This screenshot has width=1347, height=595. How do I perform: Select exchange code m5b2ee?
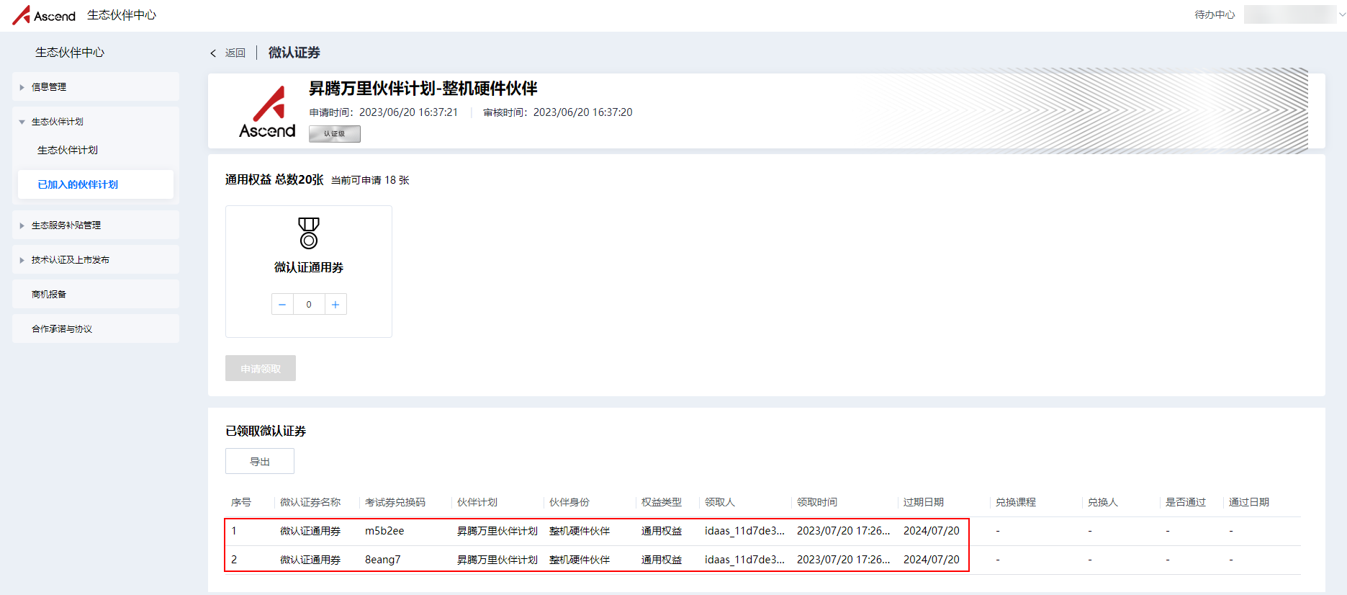click(x=384, y=531)
